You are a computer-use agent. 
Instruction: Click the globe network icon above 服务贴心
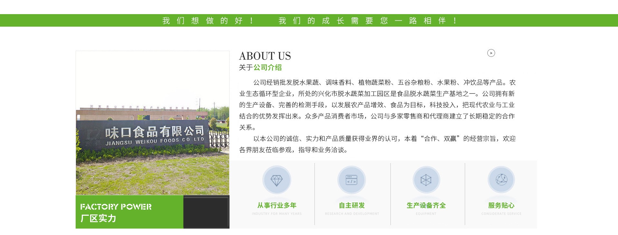point(501,179)
